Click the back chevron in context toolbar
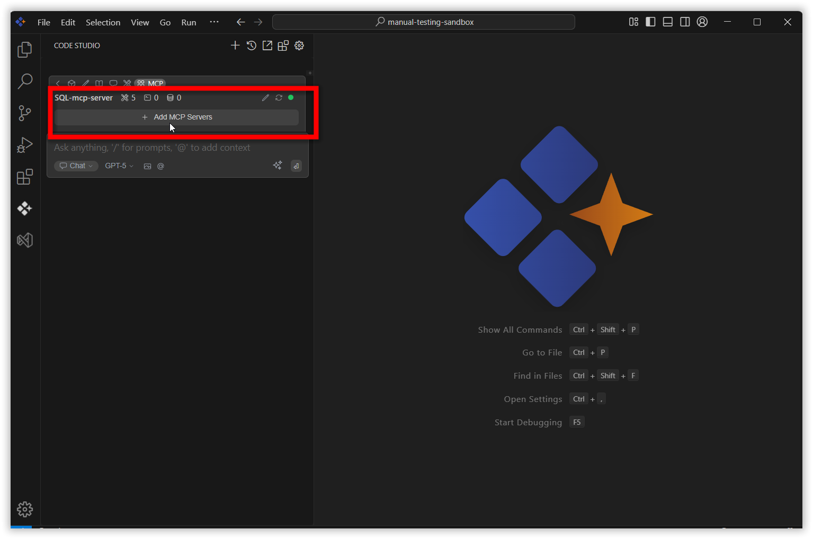Viewport: 813px width, 539px height. (x=58, y=84)
